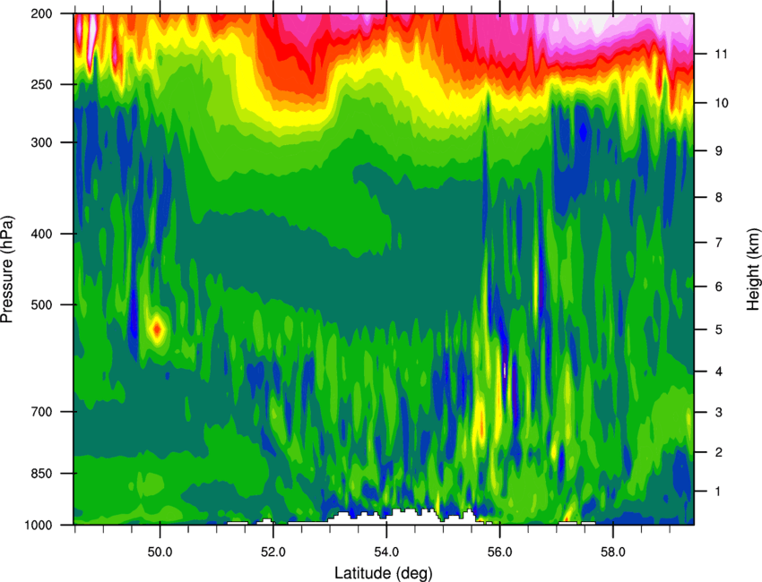Screen dimensions: 762x582
Task: Click the 250 pressure tick label
Action: pos(41,84)
